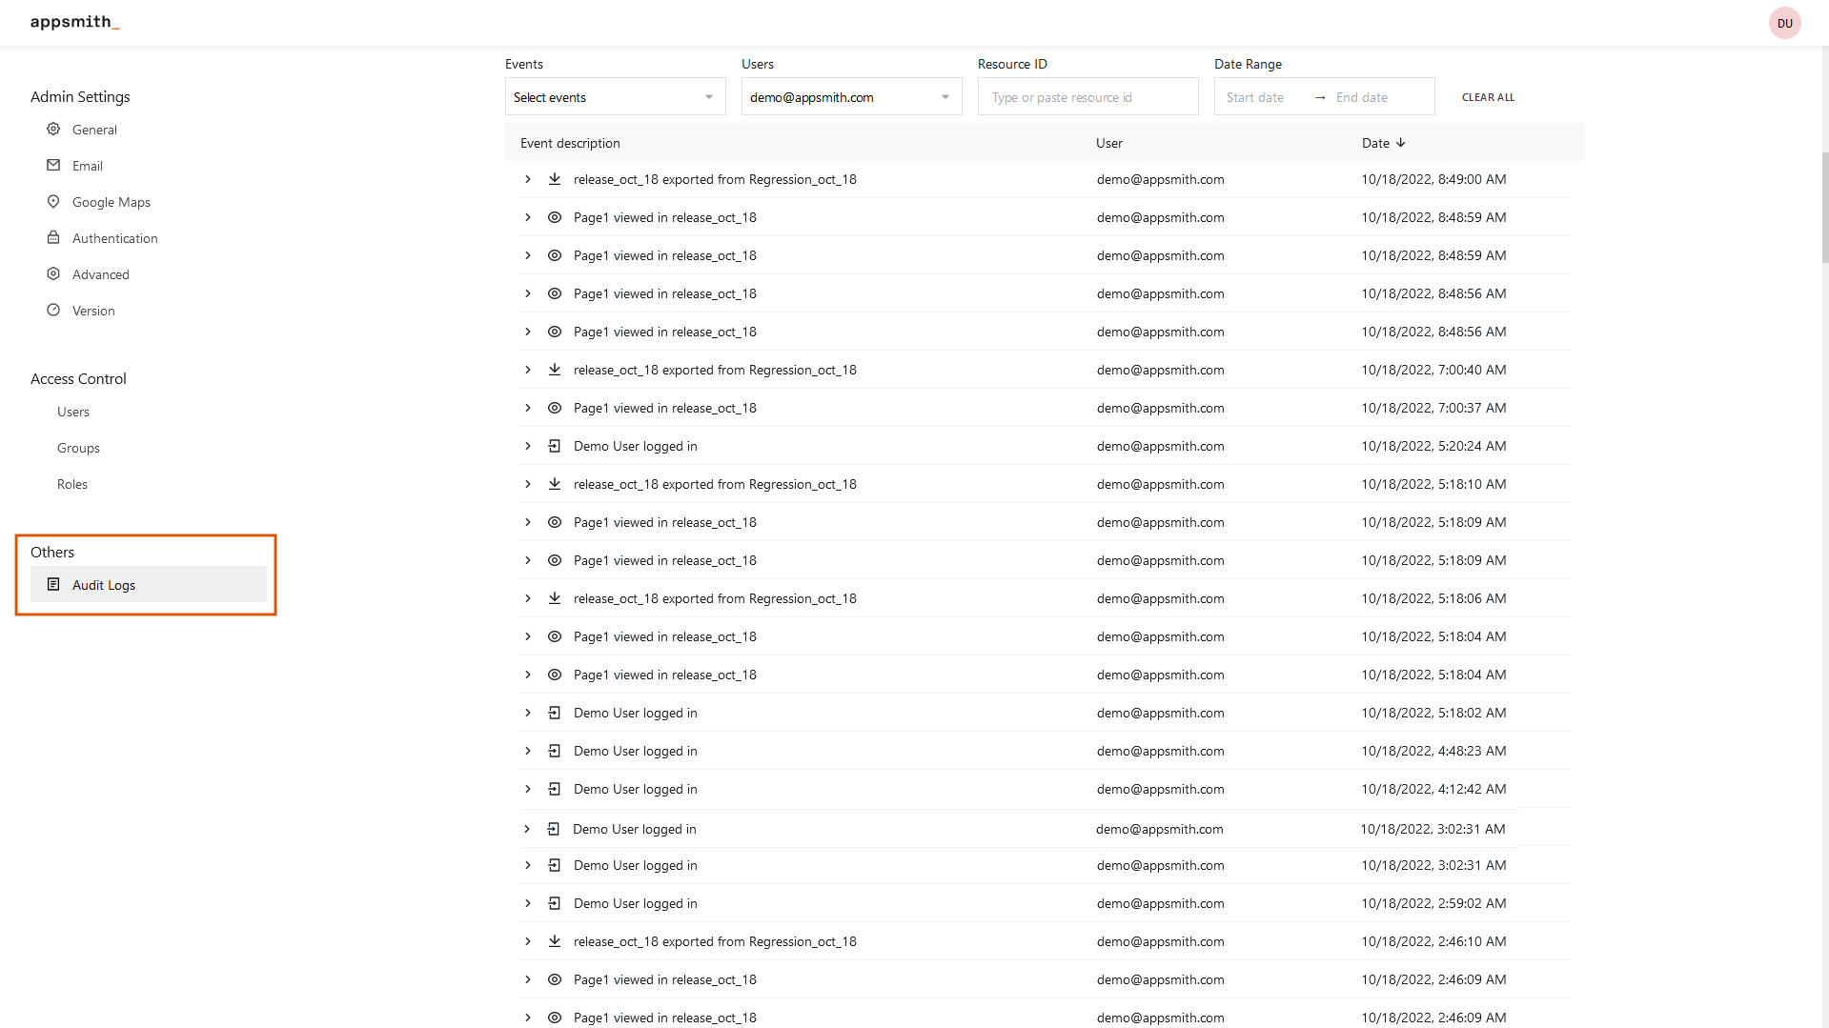Click the Audit Logs icon in Others
Image resolution: width=1829 pixels, height=1028 pixels.
point(53,584)
